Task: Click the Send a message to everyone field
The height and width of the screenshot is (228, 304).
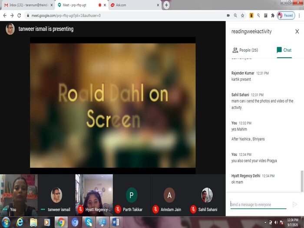Action: pyautogui.click(x=258, y=205)
